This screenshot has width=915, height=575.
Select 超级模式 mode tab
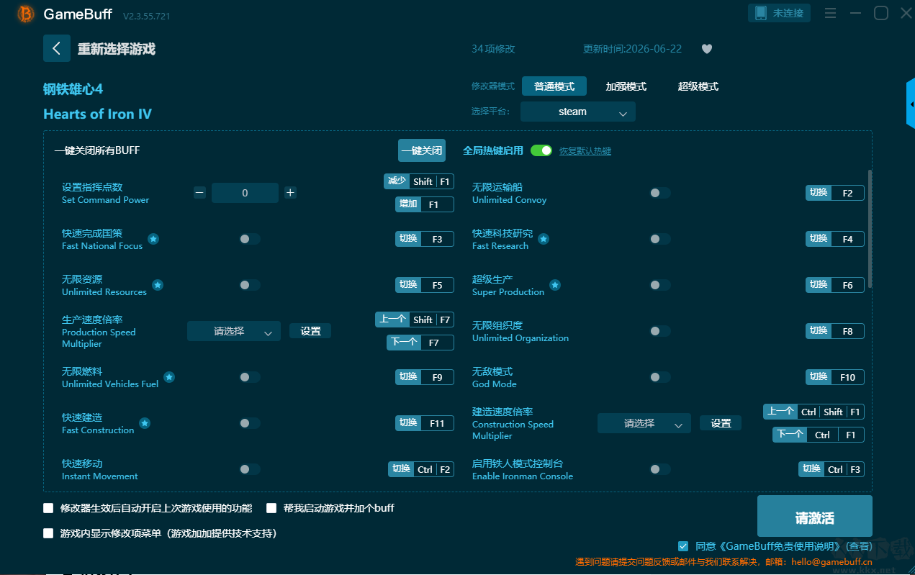(698, 86)
